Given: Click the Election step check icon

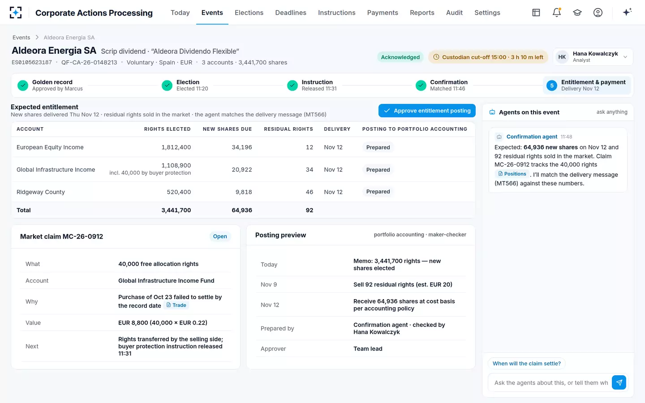Looking at the screenshot, I should (x=167, y=86).
